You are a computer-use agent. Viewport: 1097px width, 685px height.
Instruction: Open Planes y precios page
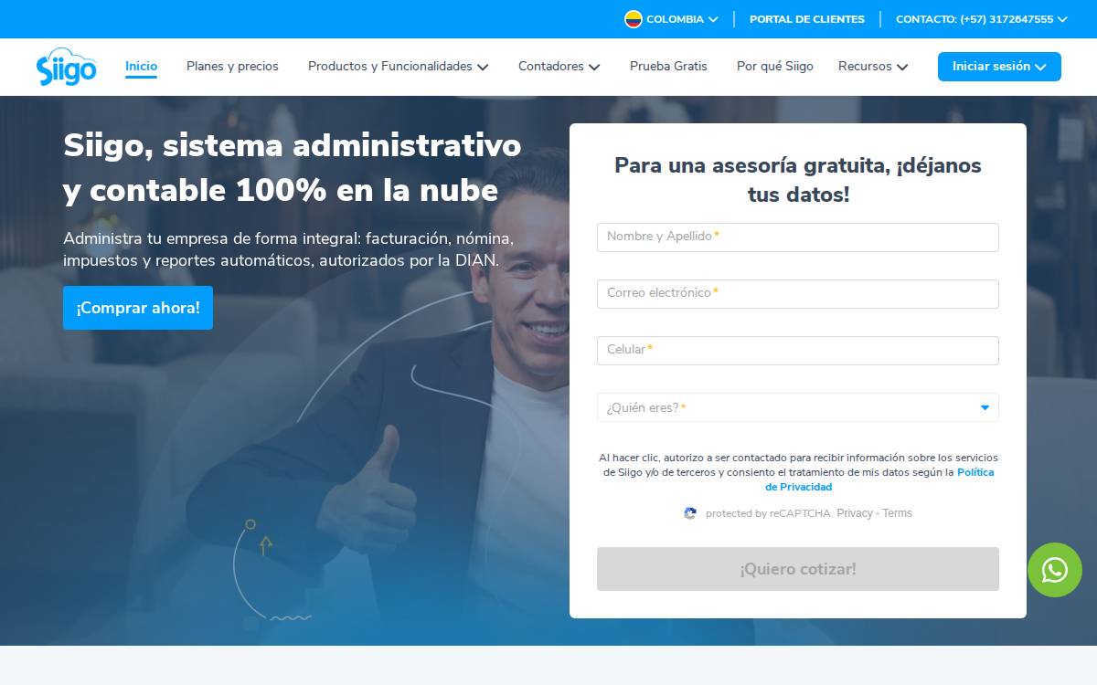tap(232, 67)
